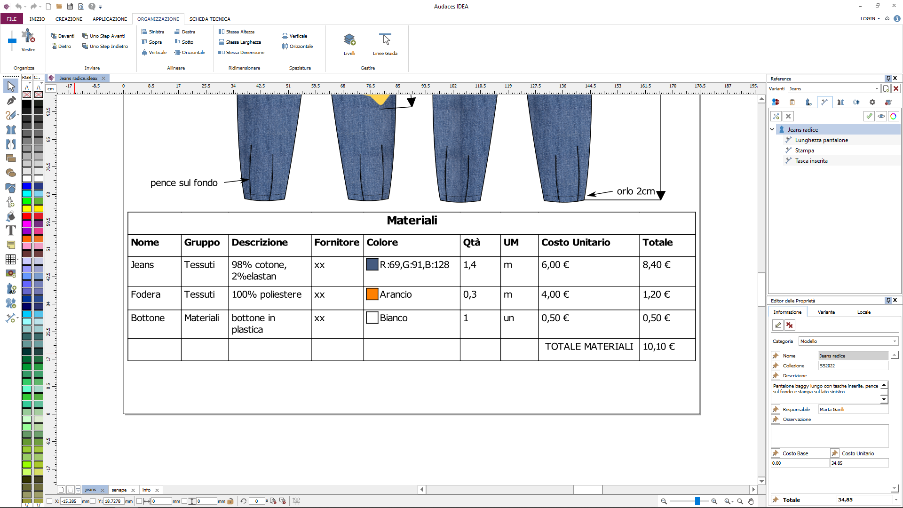Select the table grid tool

10,260
